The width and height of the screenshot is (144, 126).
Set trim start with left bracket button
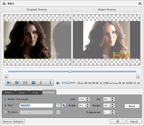(x=41, y=83)
